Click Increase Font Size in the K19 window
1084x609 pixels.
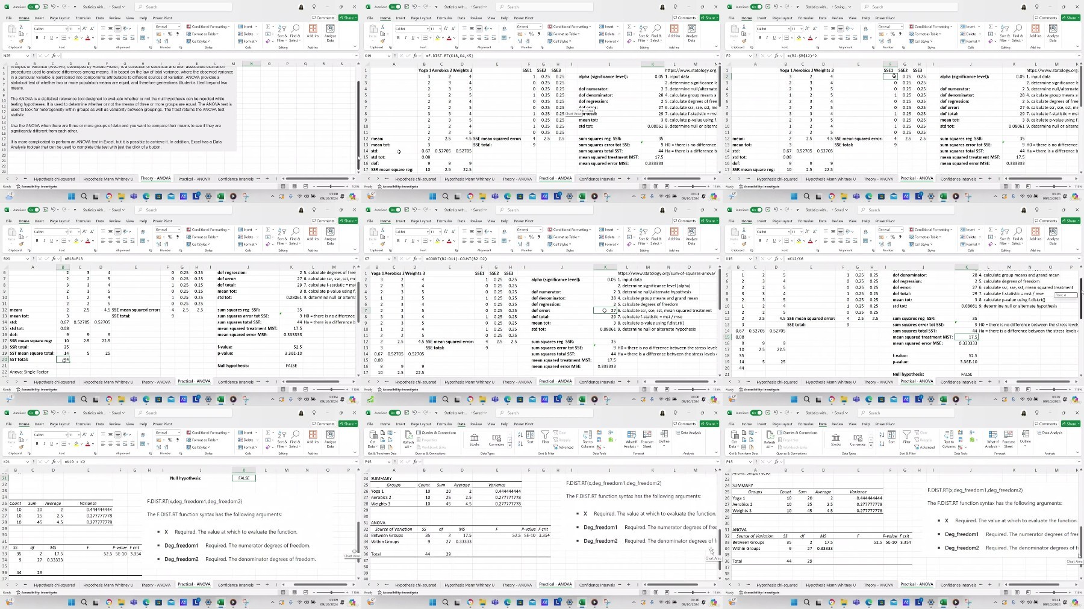[444, 29]
